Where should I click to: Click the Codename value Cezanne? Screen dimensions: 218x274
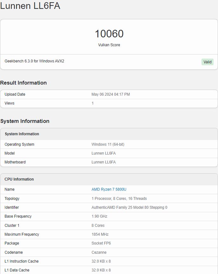coord(99,252)
